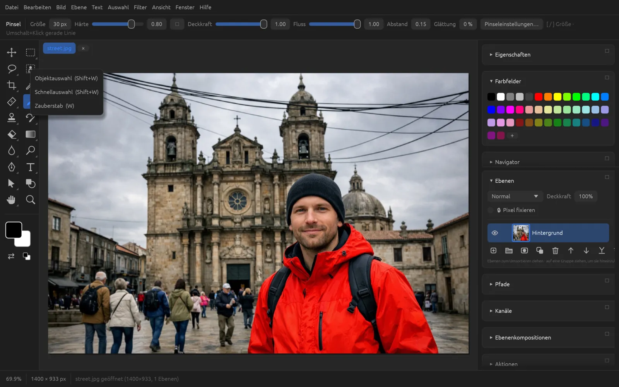This screenshot has height=387, width=619.
Task: Delete layer using trash icon
Action: coord(555,251)
